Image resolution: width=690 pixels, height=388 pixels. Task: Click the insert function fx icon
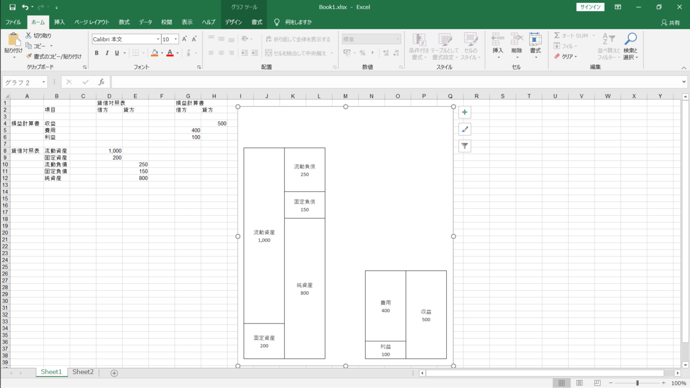point(101,82)
